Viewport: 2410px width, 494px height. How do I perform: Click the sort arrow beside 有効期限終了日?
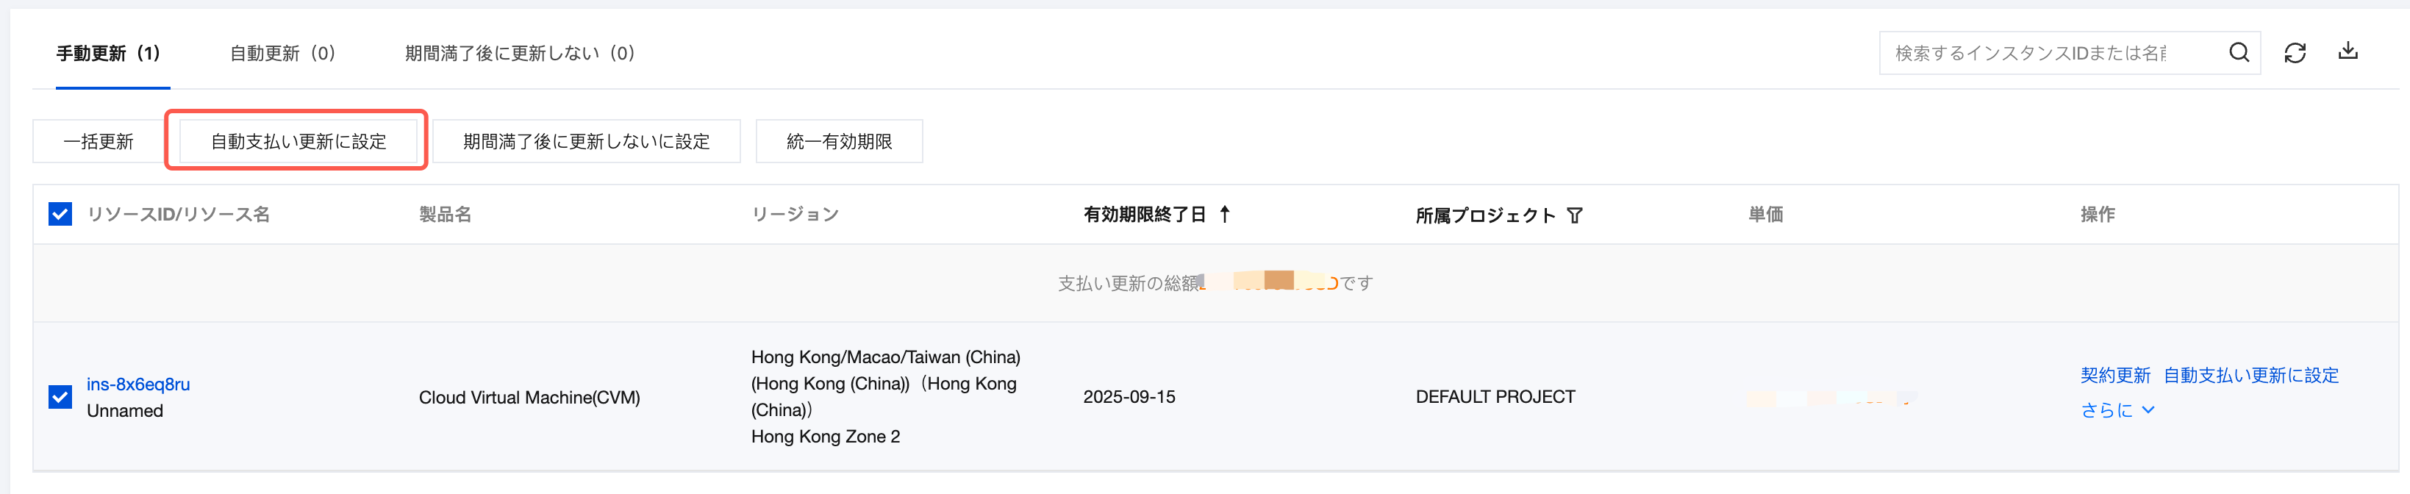[1225, 214]
